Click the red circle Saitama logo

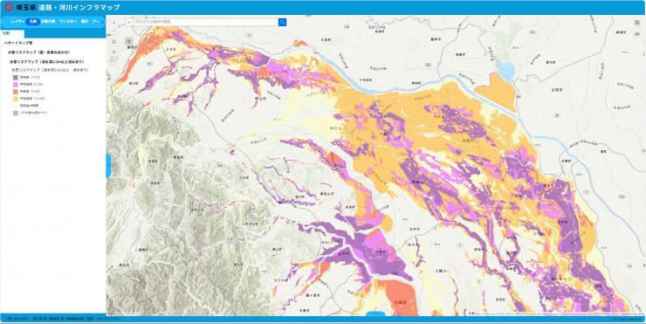(8, 7)
